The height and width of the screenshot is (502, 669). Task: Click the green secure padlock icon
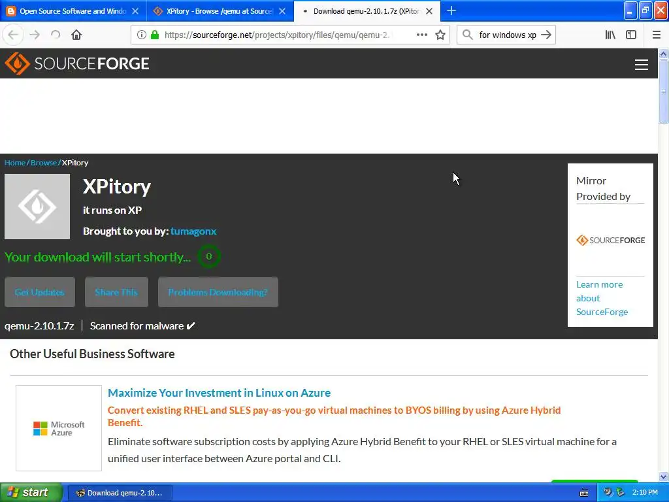point(155,35)
